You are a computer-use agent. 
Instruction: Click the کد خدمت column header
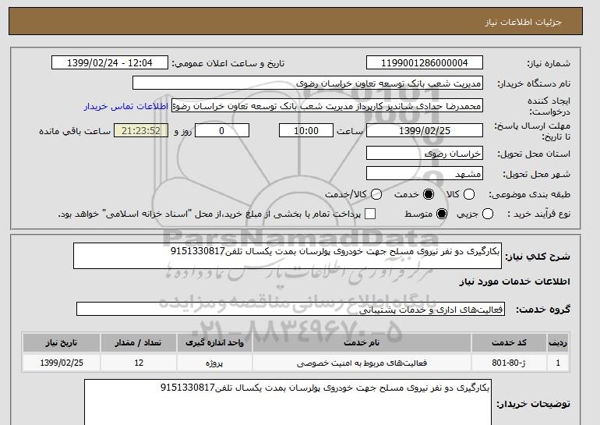tap(509, 342)
